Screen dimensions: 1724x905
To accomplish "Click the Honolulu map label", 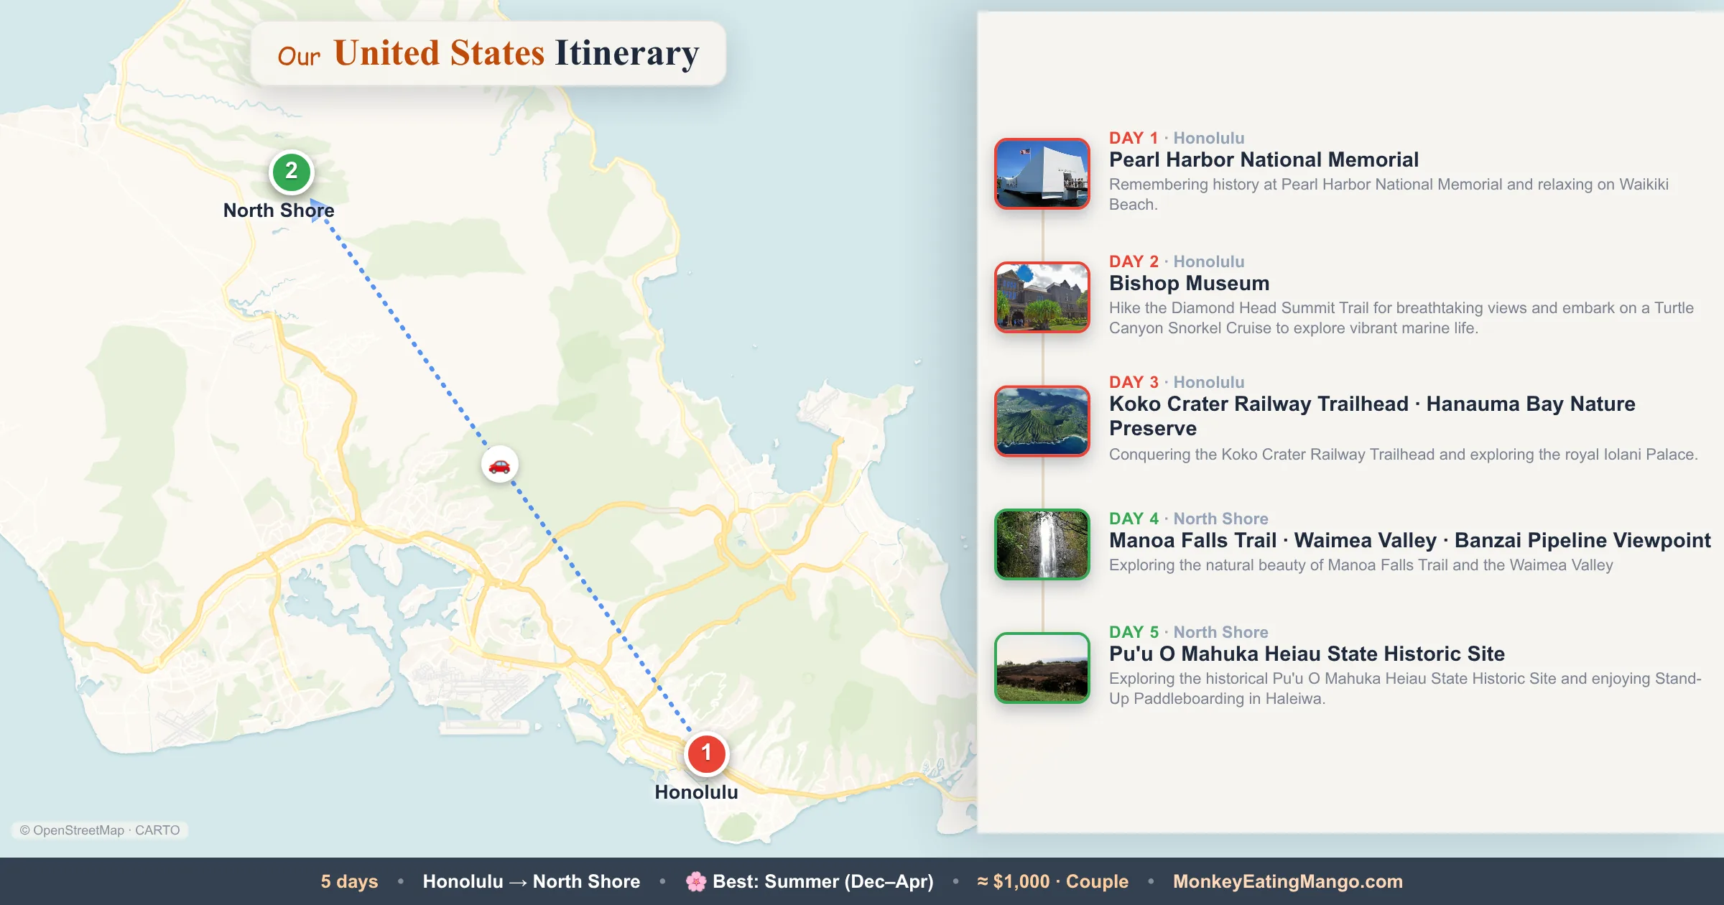I will [696, 792].
